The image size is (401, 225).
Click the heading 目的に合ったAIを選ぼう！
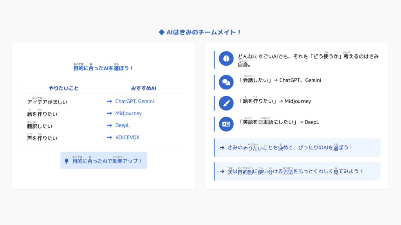(x=103, y=67)
